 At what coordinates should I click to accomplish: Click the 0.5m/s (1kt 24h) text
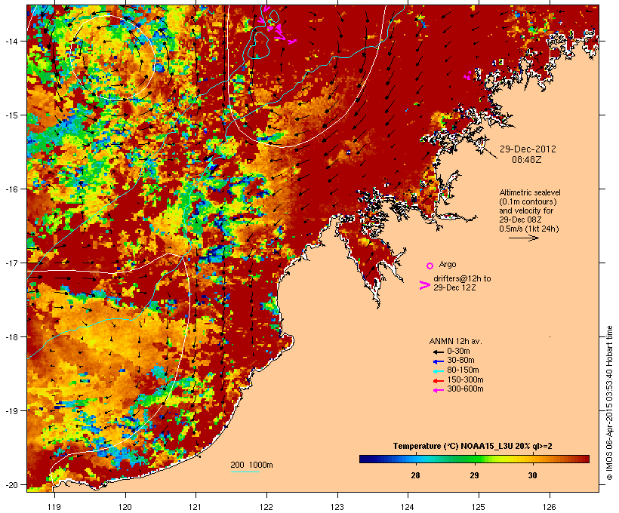[x=529, y=229]
